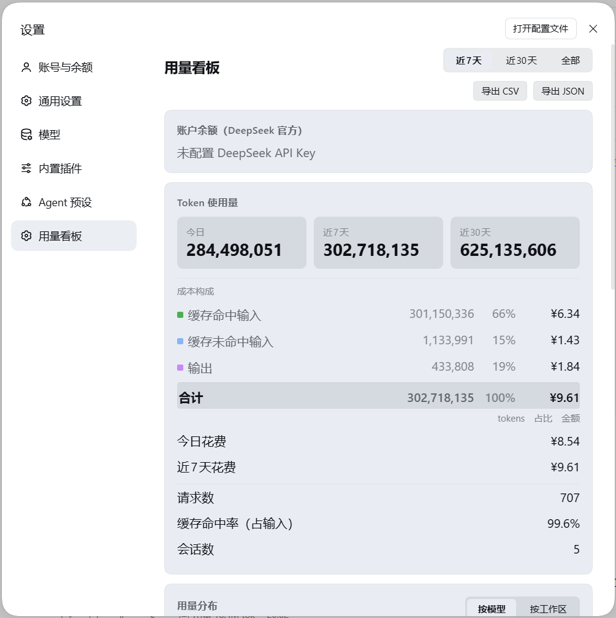The width and height of the screenshot is (616, 618).
Task: Switch time range to 全部
Action: pos(571,60)
